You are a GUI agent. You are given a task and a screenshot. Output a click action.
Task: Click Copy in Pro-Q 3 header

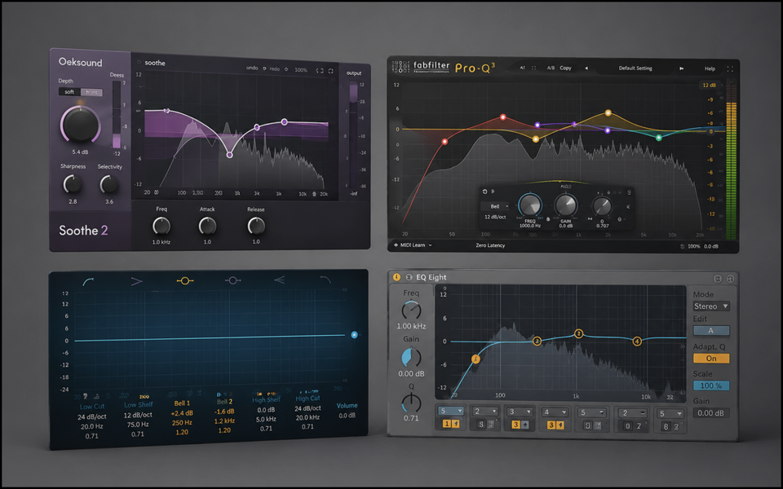click(565, 68)
